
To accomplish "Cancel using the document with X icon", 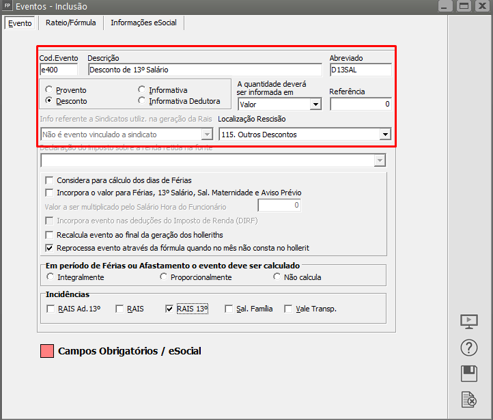I will 469,399.
